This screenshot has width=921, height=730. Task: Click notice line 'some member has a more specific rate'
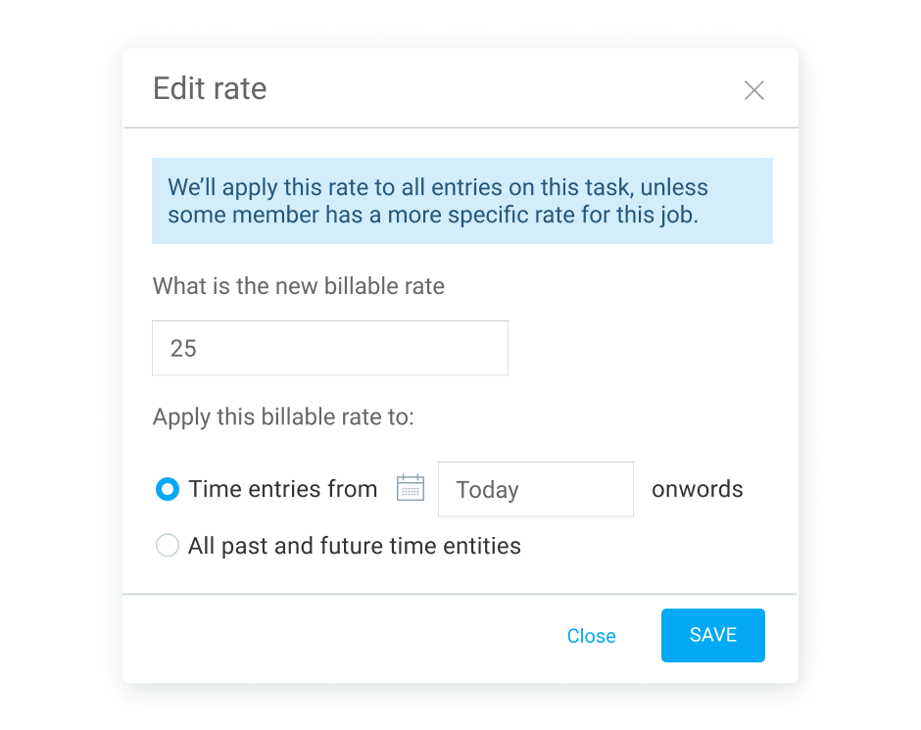click(432, 216)
